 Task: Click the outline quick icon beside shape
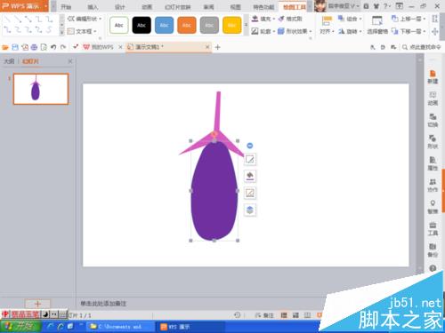coord(250,193)
